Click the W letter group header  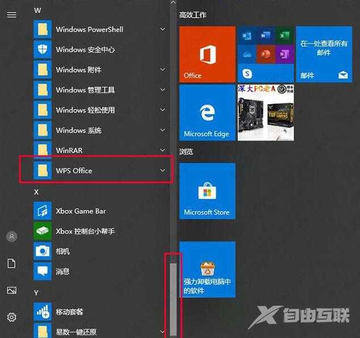pos(37,10)
